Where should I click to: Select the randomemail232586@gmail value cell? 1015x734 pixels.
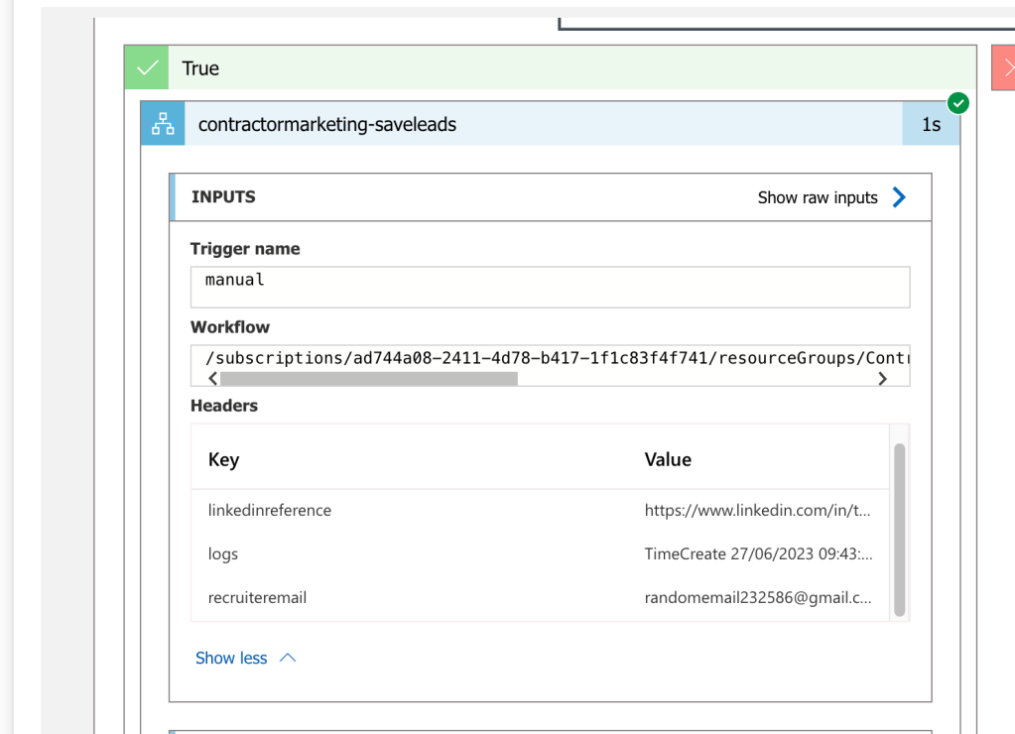pyautogui.click(x=757, y=597)
